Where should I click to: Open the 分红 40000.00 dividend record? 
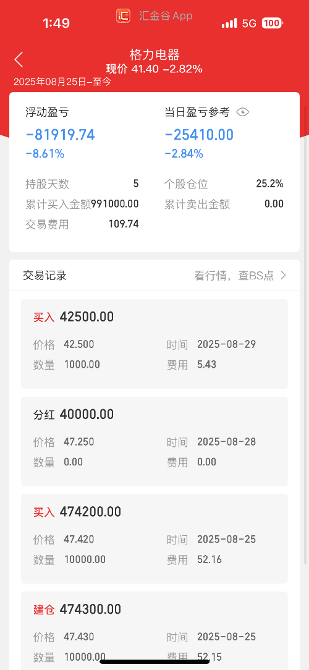coord(154,441)
